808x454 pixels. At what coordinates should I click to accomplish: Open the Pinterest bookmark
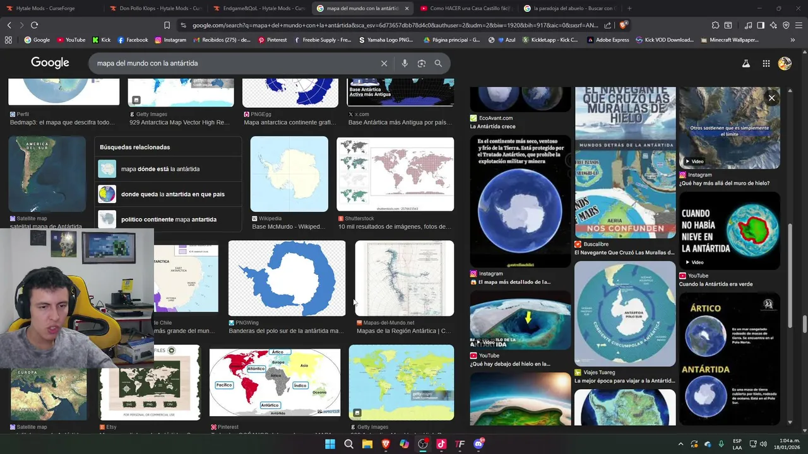[x=272, y=40]
